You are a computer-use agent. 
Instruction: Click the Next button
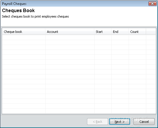(x=120, y=122)
